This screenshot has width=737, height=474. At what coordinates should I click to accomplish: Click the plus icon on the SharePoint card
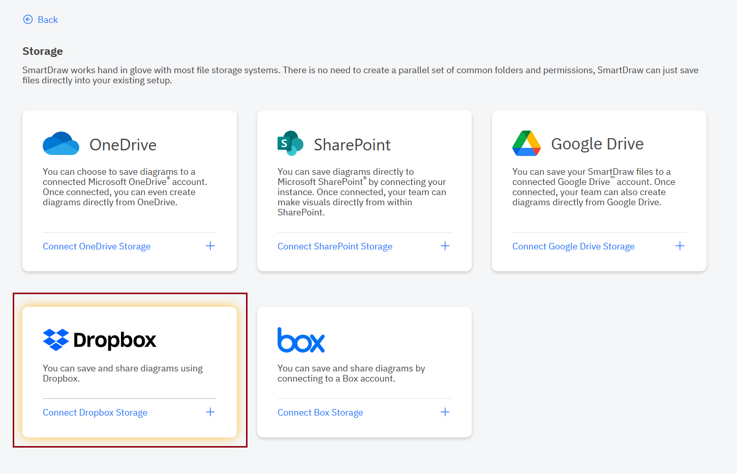click(445, 245)
